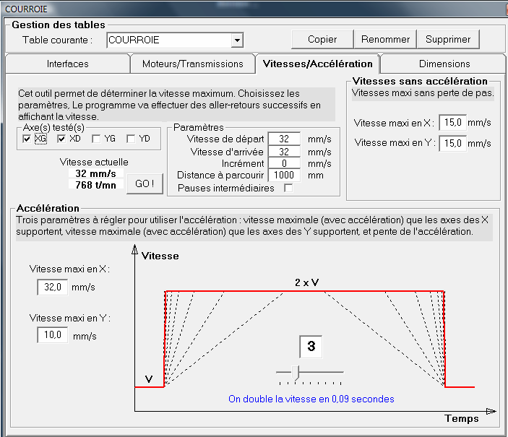508x437 pixels.
Task: Edit Vitesse maxi en Y without acceleration
Action: pyautogui.click(x=452, y=143)
